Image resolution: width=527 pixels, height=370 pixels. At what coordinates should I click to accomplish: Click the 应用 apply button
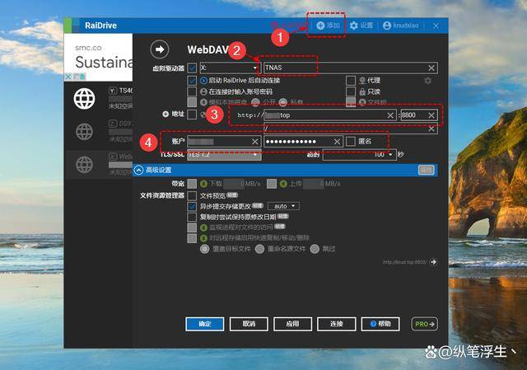(293, 324)
